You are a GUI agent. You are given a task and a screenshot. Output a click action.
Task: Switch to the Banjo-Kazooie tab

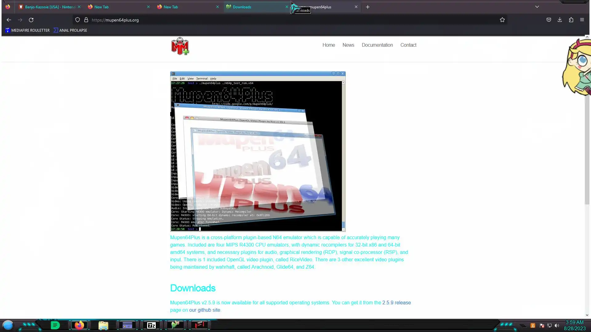(x=49, y=7)
